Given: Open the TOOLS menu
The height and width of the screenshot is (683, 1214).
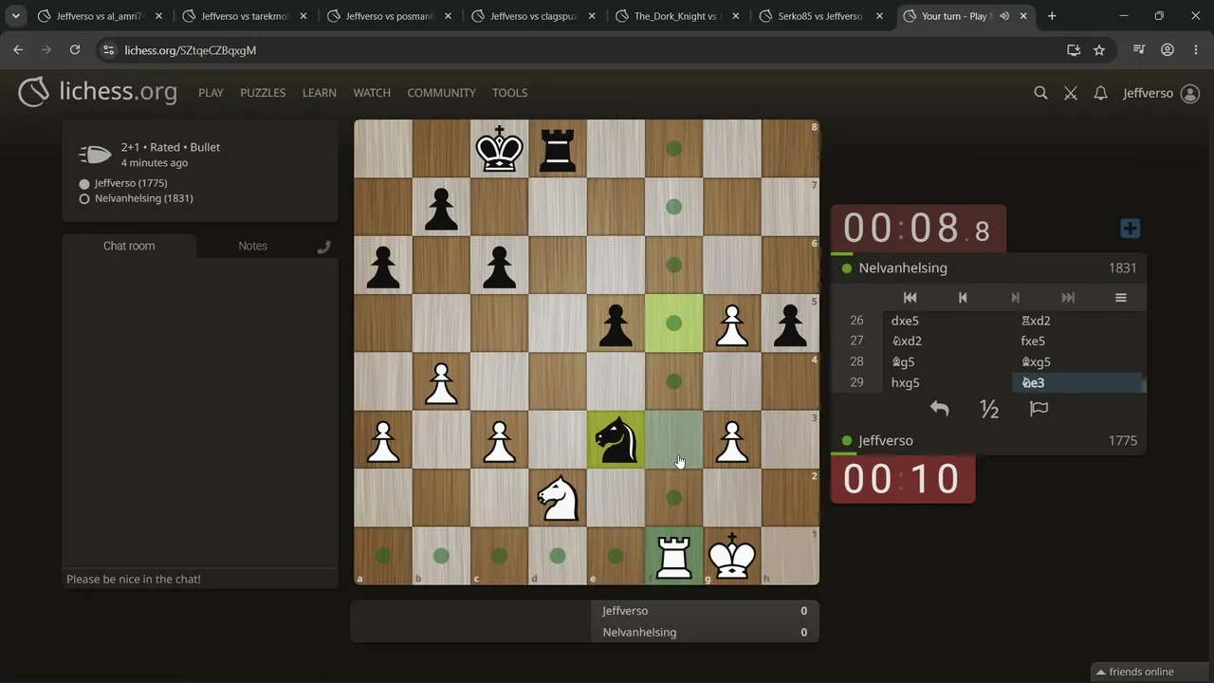Looking at the screenshot, I should pos(509,93).
